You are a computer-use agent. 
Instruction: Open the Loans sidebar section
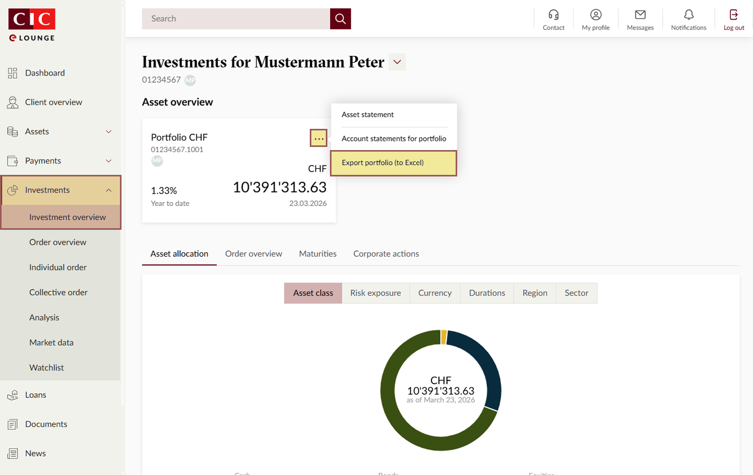coord(36,395)
